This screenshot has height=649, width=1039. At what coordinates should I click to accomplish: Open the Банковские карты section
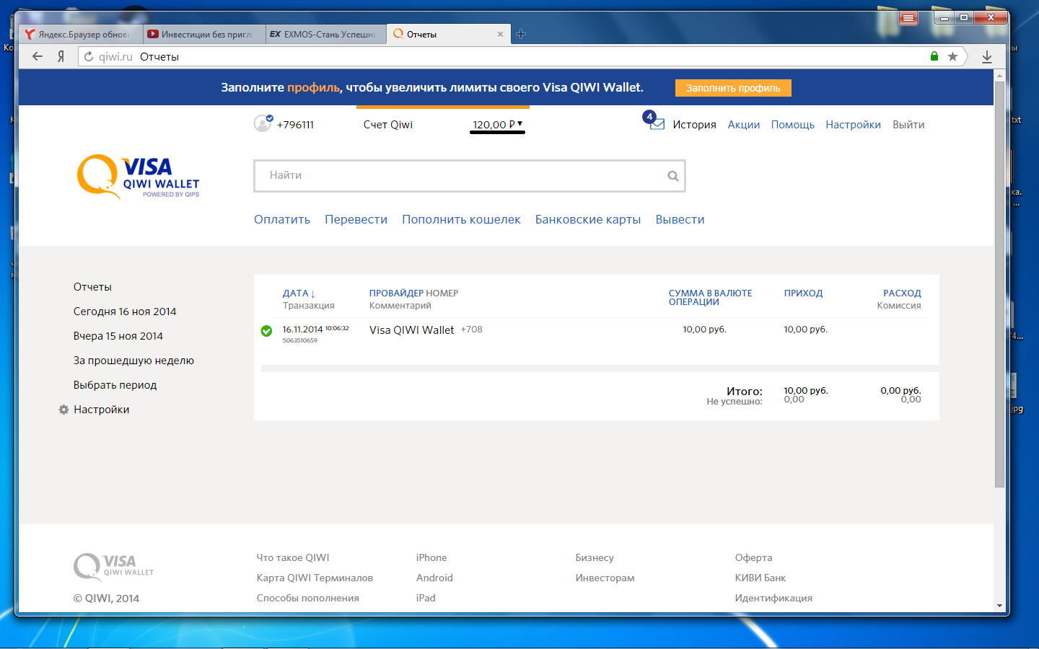(x=588, y=219)
